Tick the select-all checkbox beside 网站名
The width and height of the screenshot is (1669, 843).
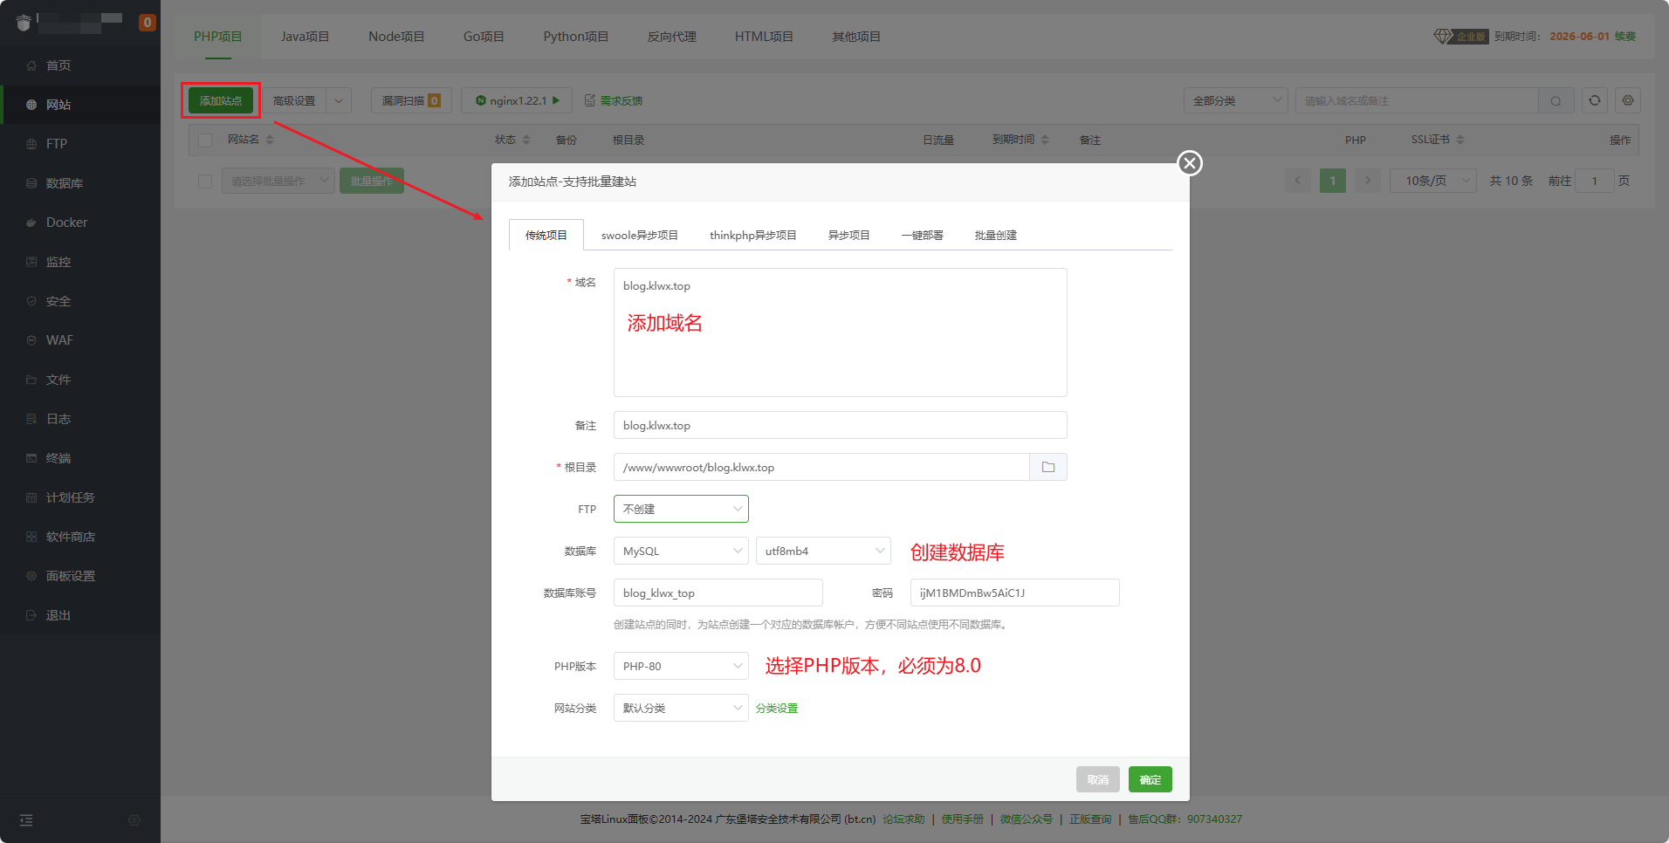click(205, 140)
